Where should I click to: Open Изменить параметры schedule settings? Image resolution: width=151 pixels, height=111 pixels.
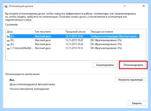[131, 80]
